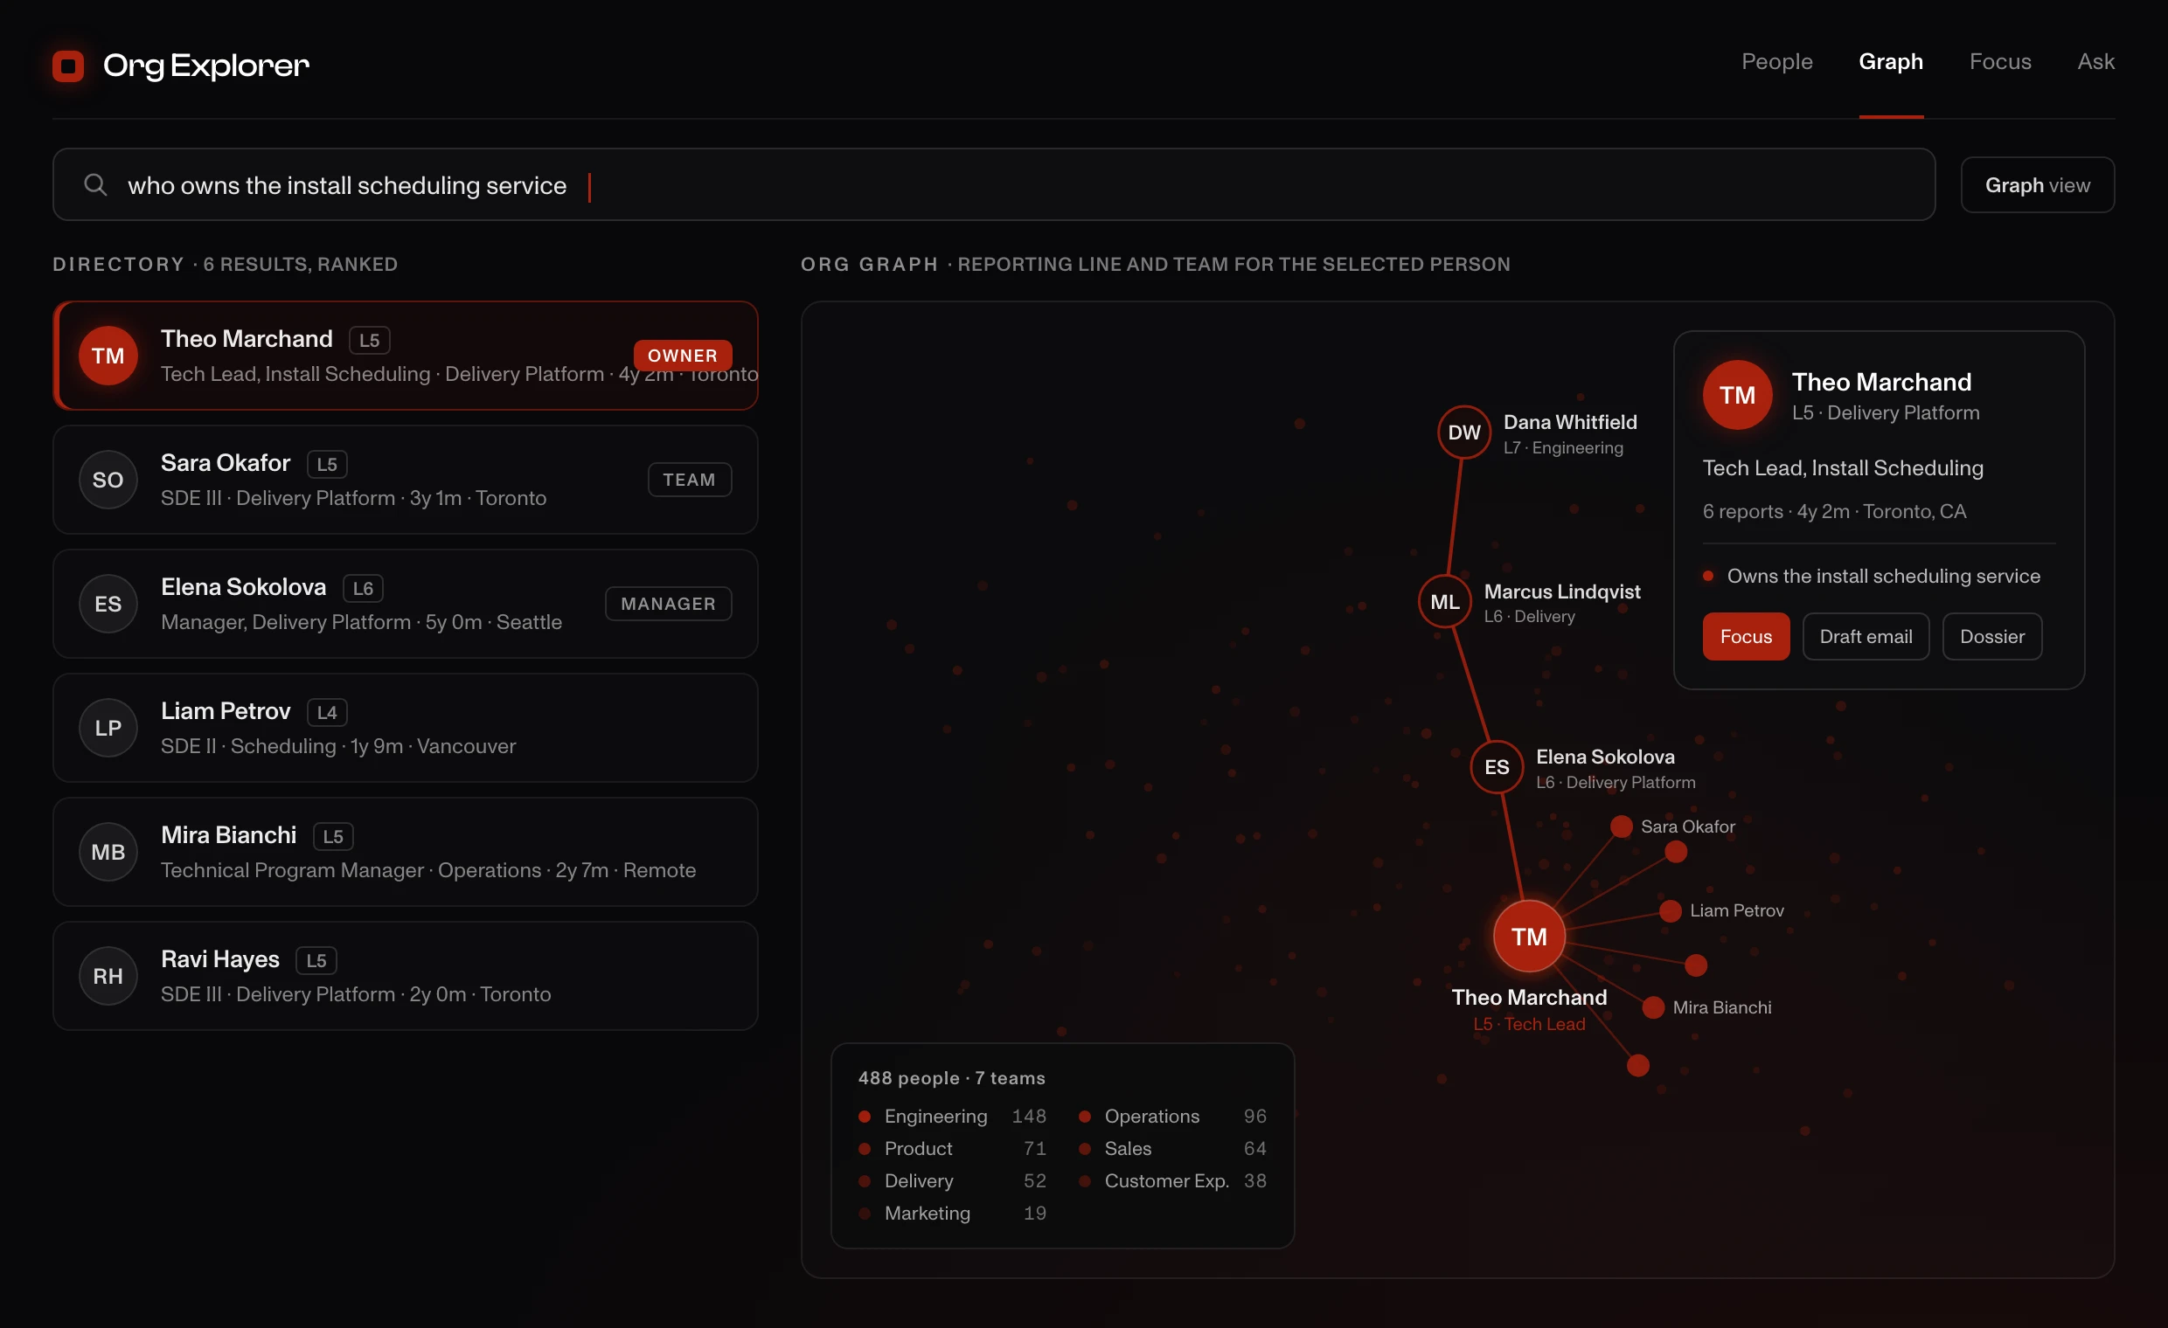Viewport: 2168px width, 1328px height.
Task: Select the DW node for Dana Whitfield in graph
Action: 1464,432
